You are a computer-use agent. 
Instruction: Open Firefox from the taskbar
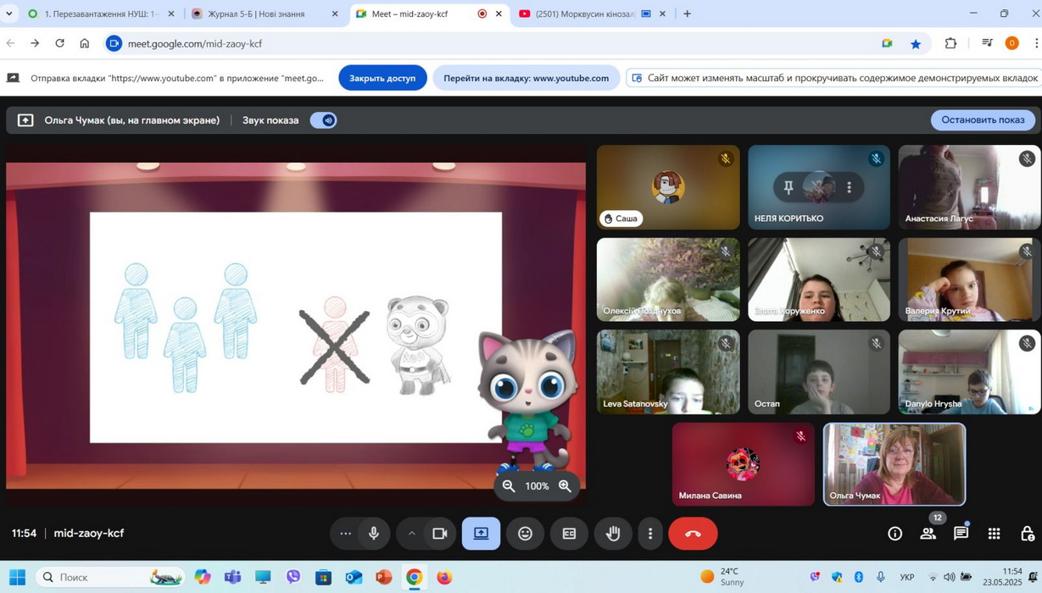pos(444,577)
